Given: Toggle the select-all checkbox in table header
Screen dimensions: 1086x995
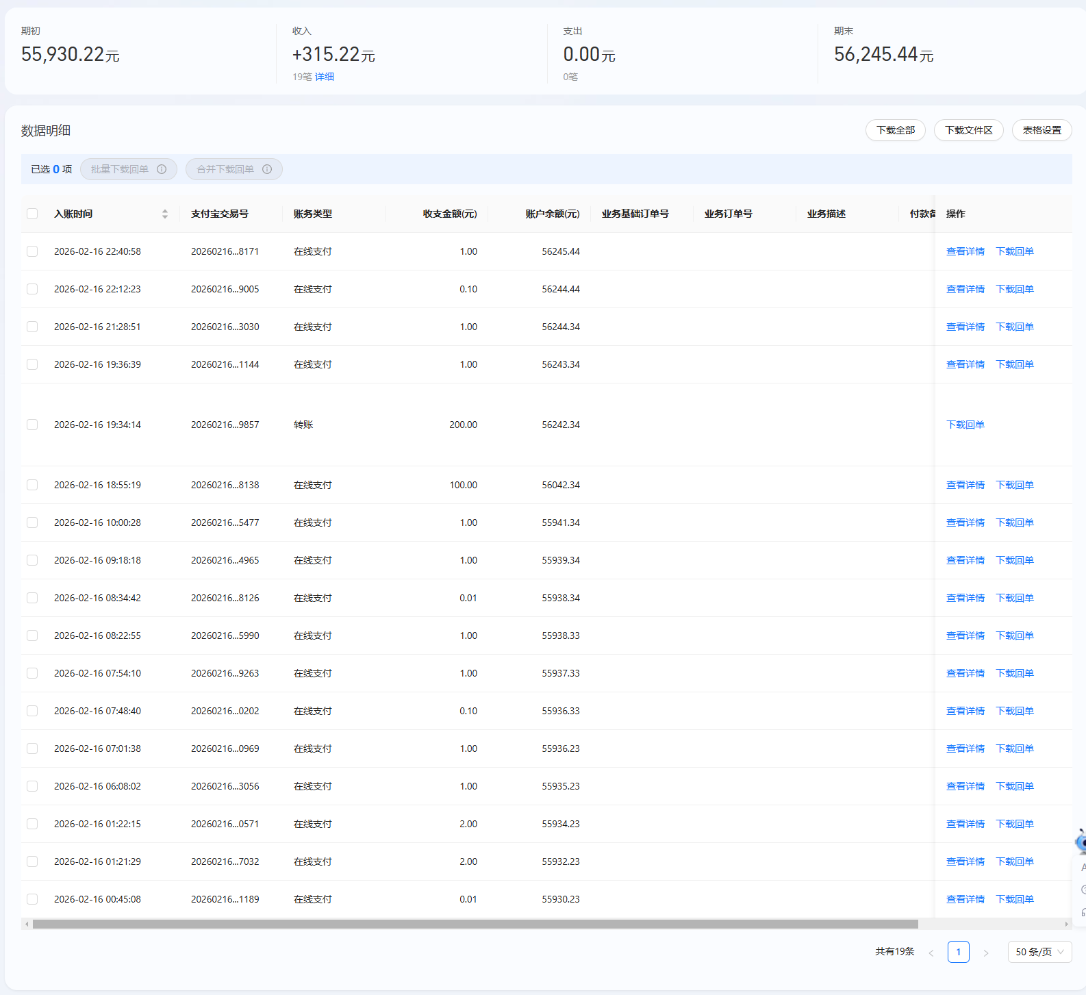Looking at the screenshot, I should pyautogui.click(x=32, y=214).
